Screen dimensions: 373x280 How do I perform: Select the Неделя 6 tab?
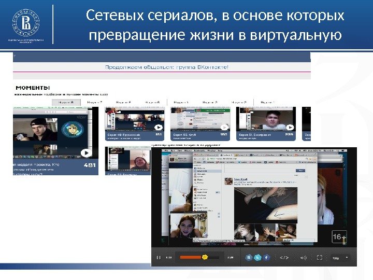(123, 102)
